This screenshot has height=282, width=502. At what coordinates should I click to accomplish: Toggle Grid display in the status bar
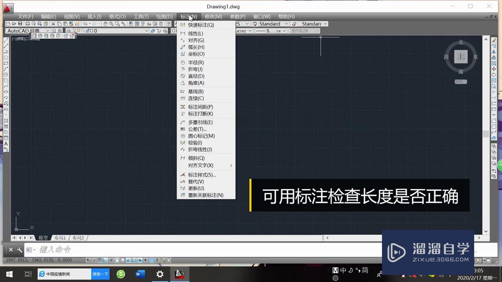pos(100,260)
